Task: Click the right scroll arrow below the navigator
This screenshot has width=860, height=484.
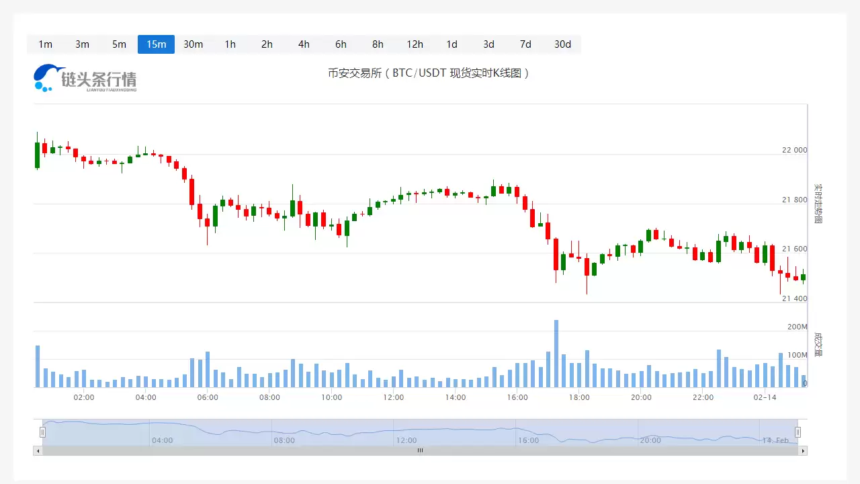Action: [804, 450]
